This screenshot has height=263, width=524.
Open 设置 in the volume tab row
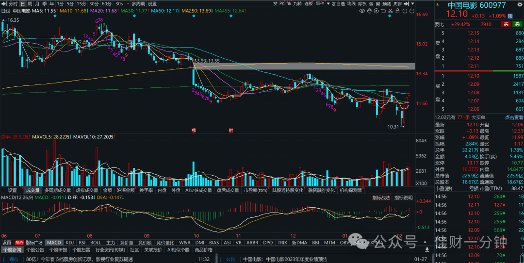(x=12, y=190)
